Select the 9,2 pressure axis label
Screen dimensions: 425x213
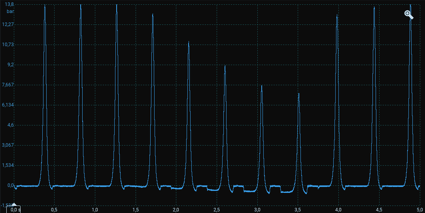pyautogui.click(x=10, y=65)
